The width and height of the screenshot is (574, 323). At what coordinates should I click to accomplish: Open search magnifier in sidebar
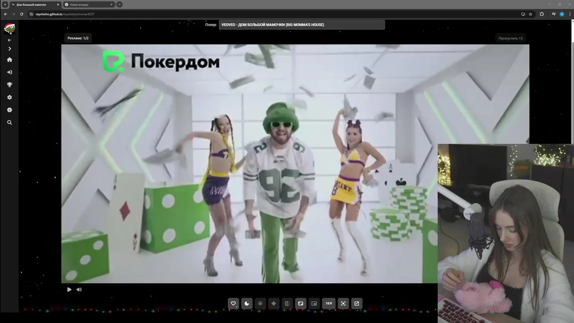point(9,122)
